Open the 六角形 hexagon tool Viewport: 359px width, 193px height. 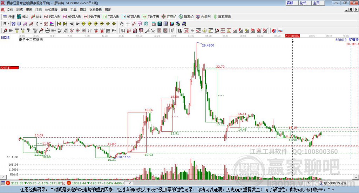click(203, 17)
